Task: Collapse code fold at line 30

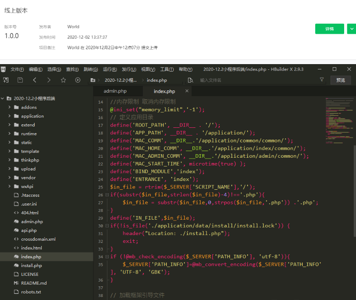Action: (107, 226)
